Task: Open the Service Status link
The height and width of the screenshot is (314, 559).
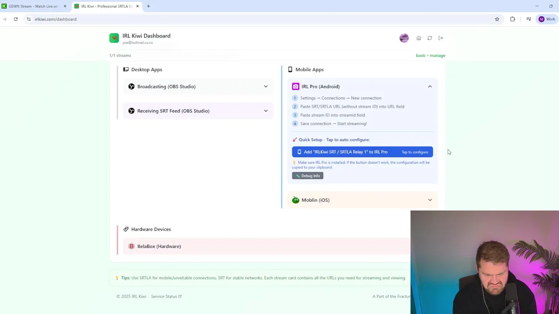Action: [x=166, y=297]
